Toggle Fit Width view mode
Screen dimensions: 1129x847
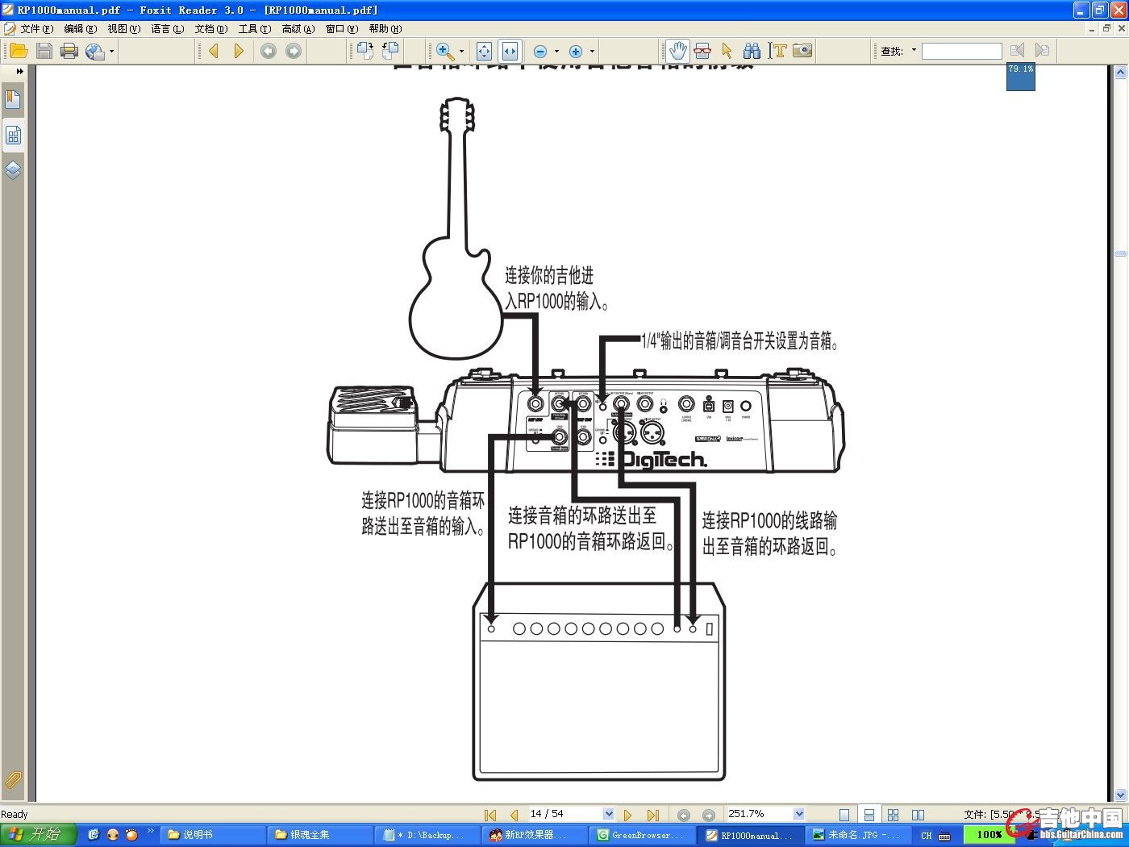(510, 51)
